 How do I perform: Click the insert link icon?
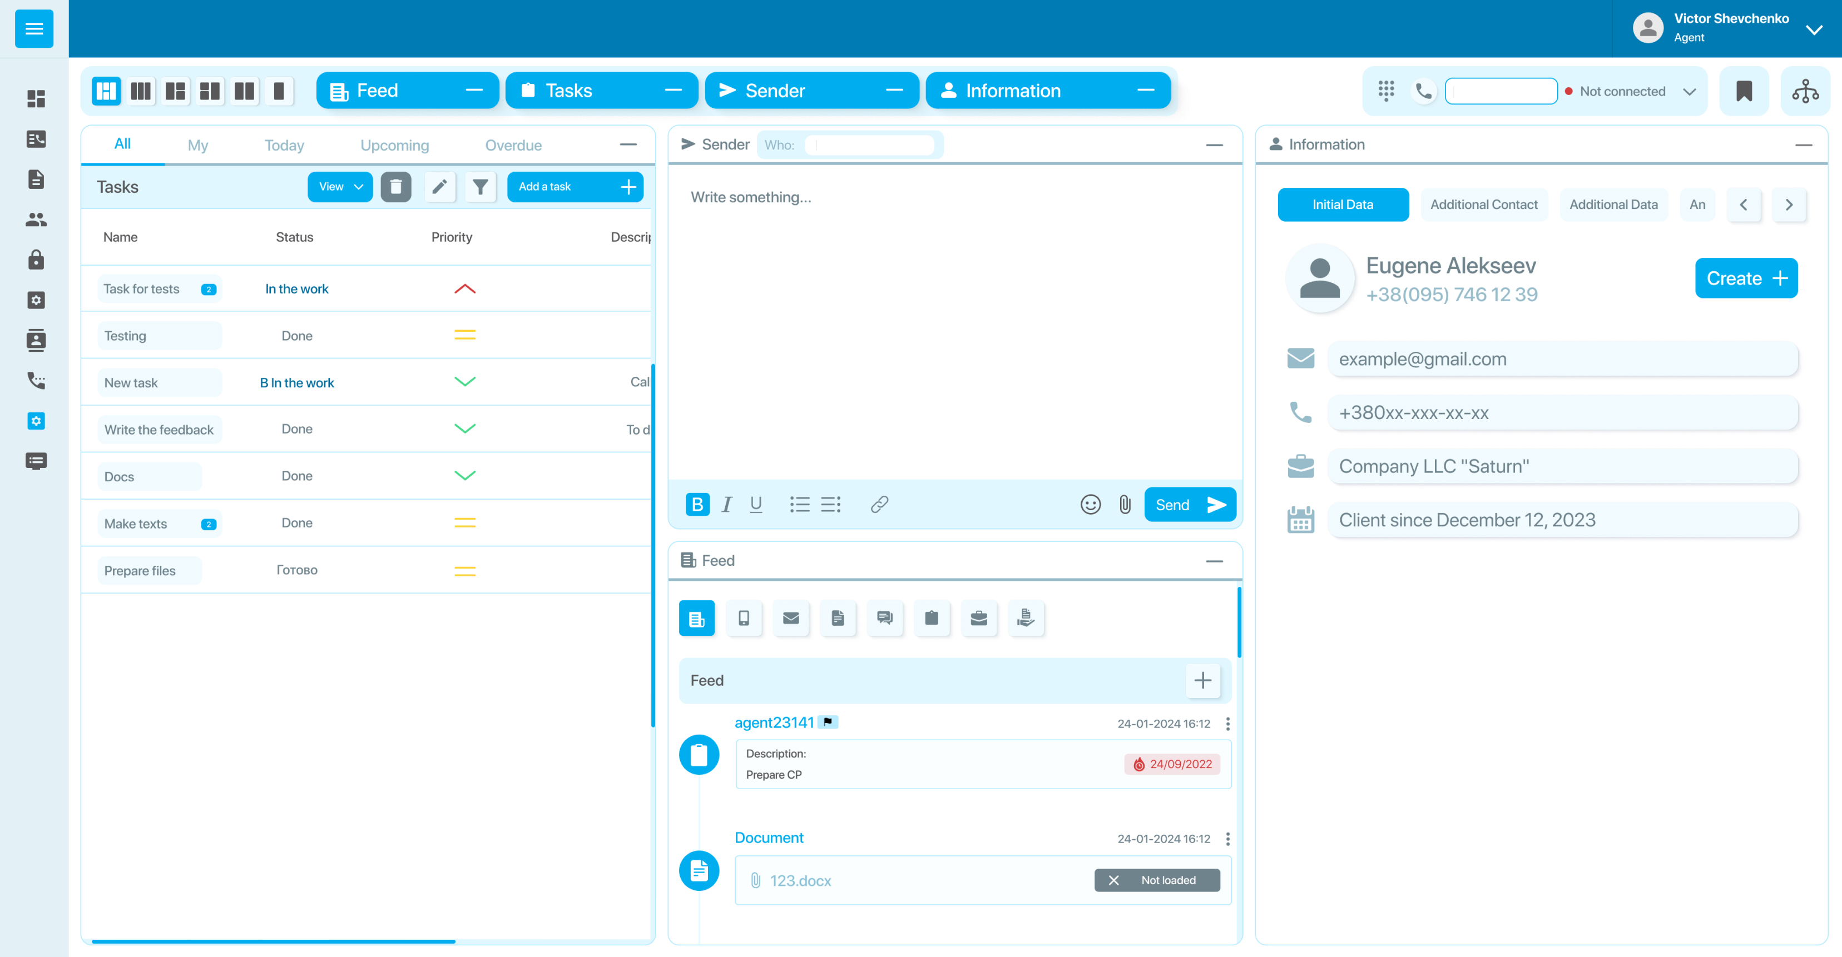coord(879,505)
